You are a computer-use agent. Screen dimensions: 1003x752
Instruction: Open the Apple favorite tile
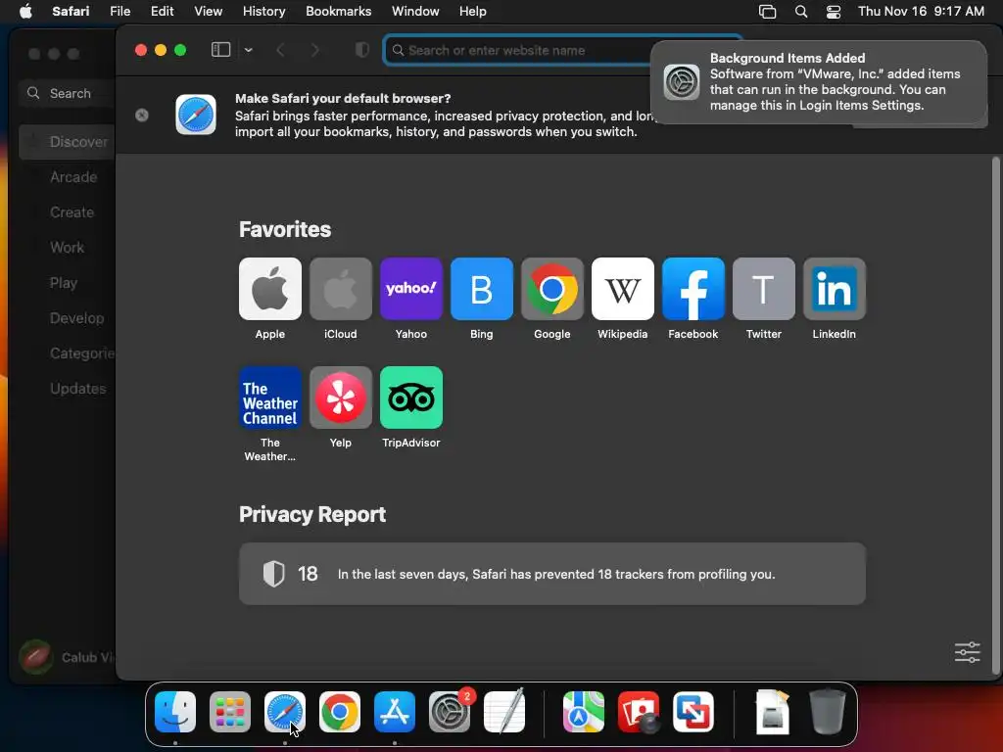[270, 289]
